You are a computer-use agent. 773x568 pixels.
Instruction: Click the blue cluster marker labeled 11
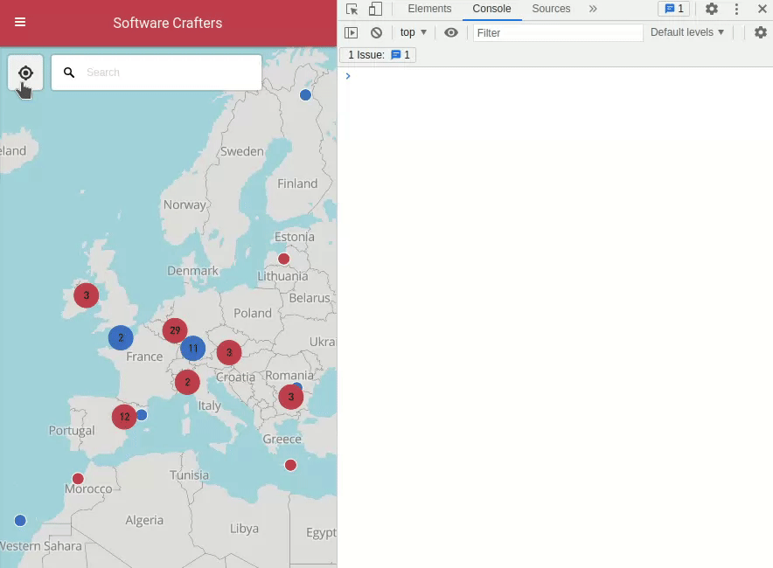click(192, 349)
